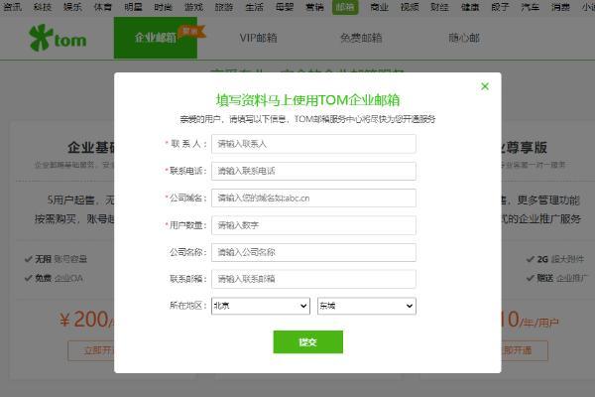The height and width of the screenshot is (397, 595).
Task: Go to 母婴 in top navigation
Action: click(x=285, y=7)
